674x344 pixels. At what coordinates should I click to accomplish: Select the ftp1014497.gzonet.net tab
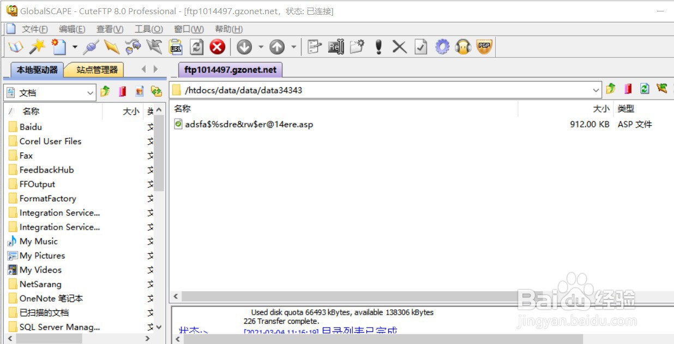tap(230, 70)
